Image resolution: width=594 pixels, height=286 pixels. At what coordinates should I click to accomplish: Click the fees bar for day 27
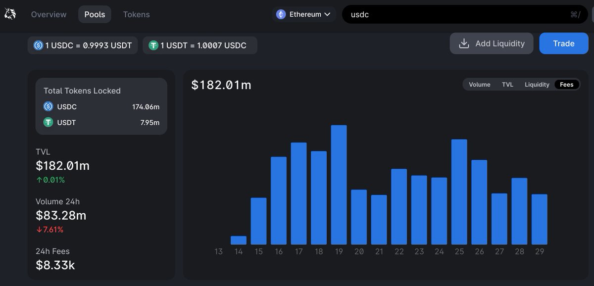click(499, 219)
